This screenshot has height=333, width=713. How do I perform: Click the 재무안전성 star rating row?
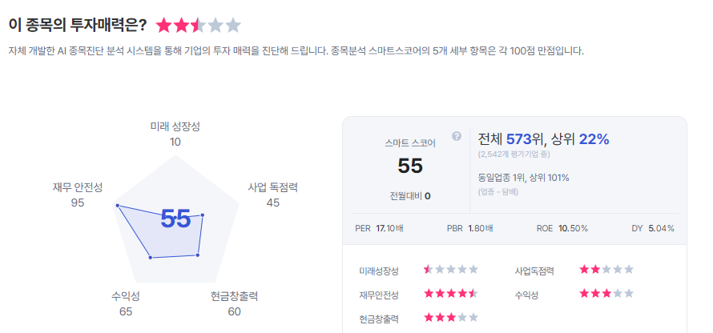451,294
